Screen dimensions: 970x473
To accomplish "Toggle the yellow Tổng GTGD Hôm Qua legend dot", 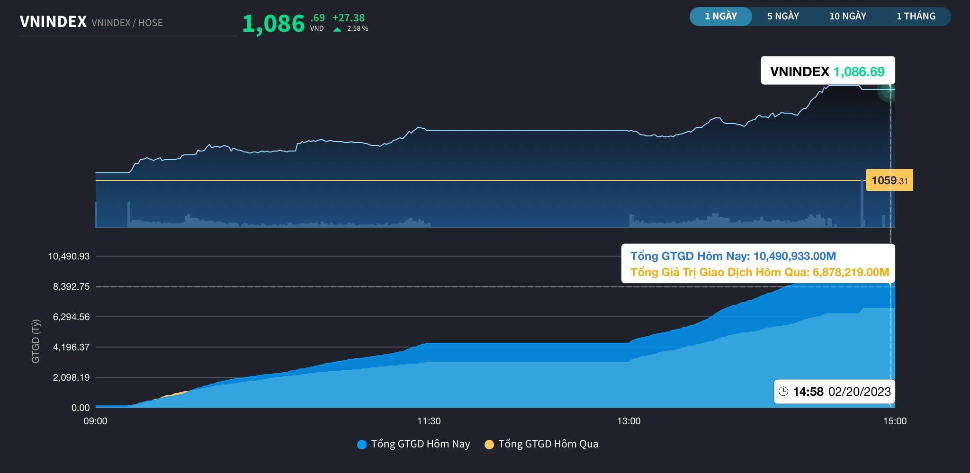I will click(x=489, y=445).
